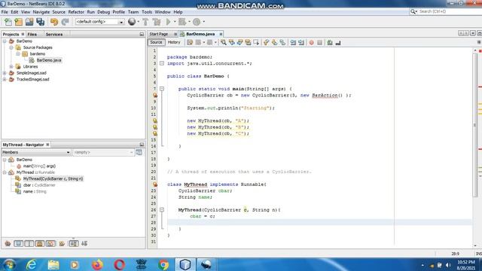Switch to the Files tab
The width and height of the screenshot is (482, 271).
[x=32, y=35]
